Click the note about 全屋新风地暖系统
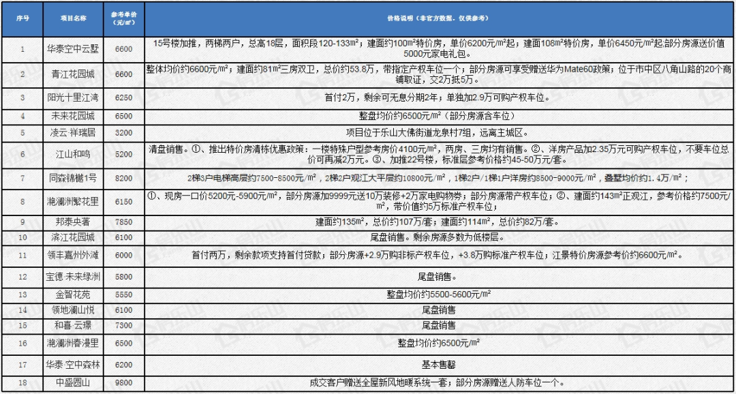The width and height of the screenshot is (736, 394). pyautogui.click(x=437, y=382)
